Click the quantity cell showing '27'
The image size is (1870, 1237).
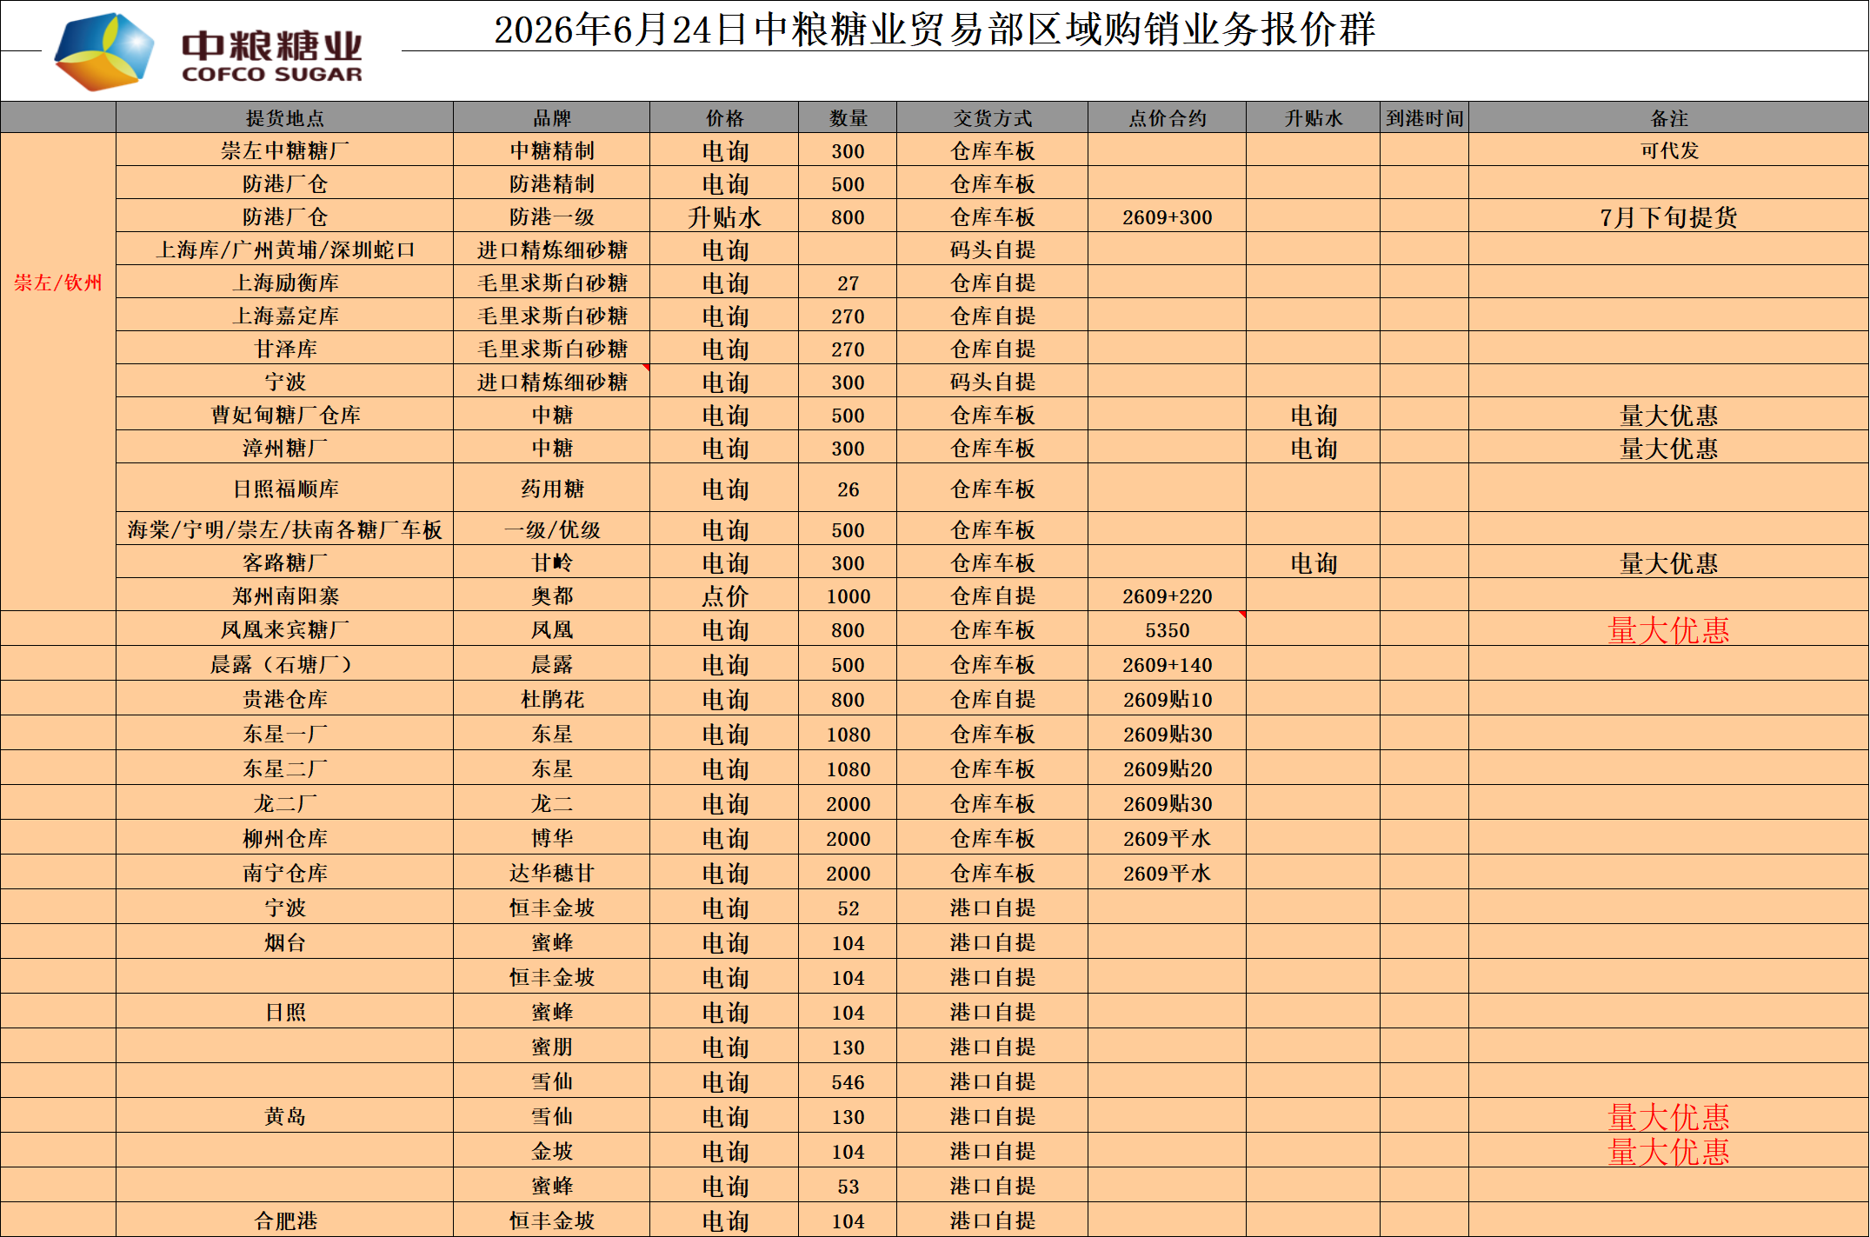848,283
